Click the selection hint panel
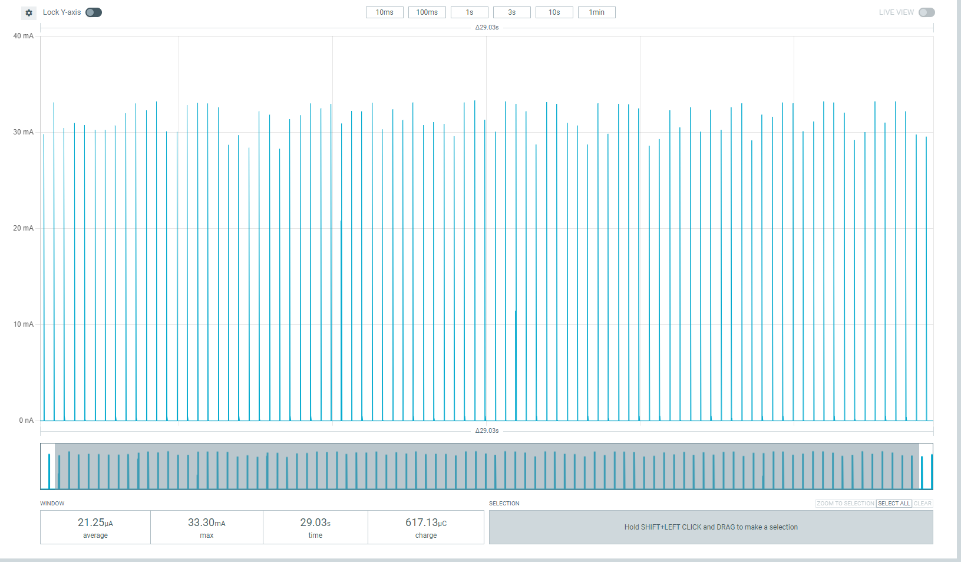 pyautogui.click(x=711, y=527)
